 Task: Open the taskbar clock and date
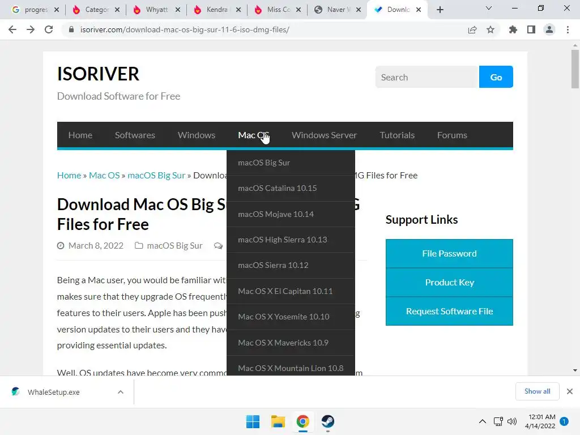coord(540,421)
